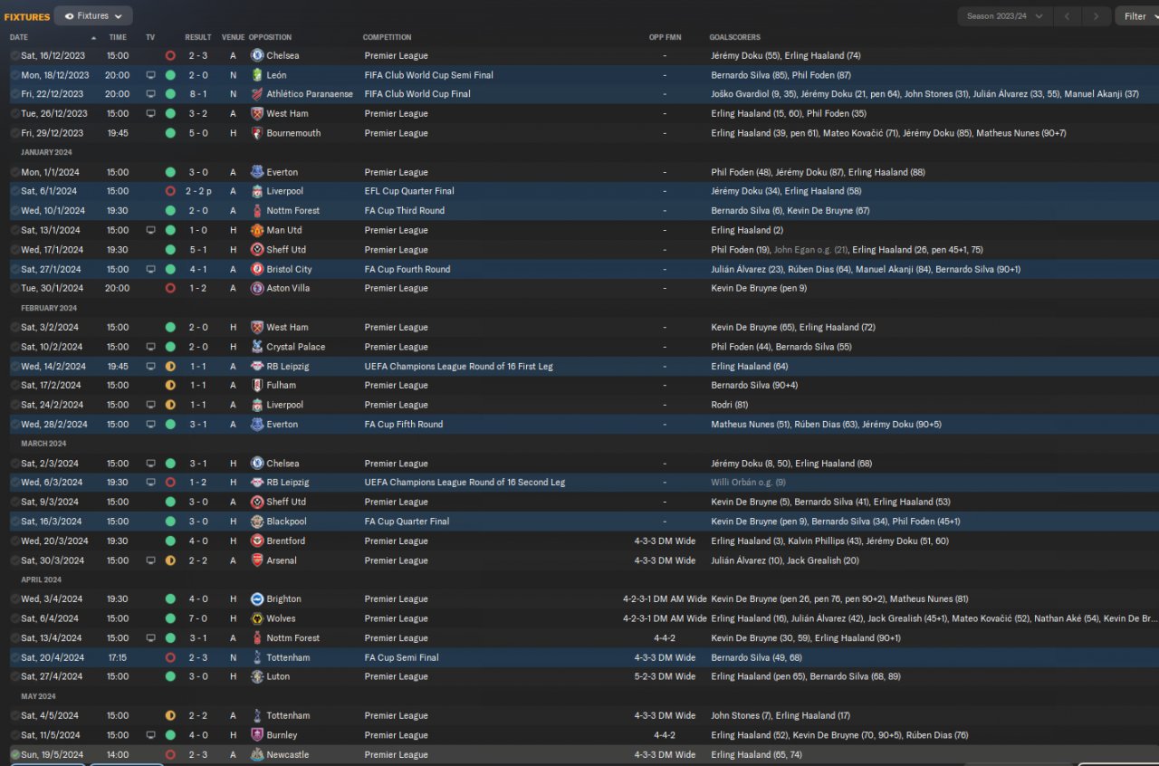Click the TV icon on the León fixture
Screen dimensions: 1159x766
coord(150,75)
